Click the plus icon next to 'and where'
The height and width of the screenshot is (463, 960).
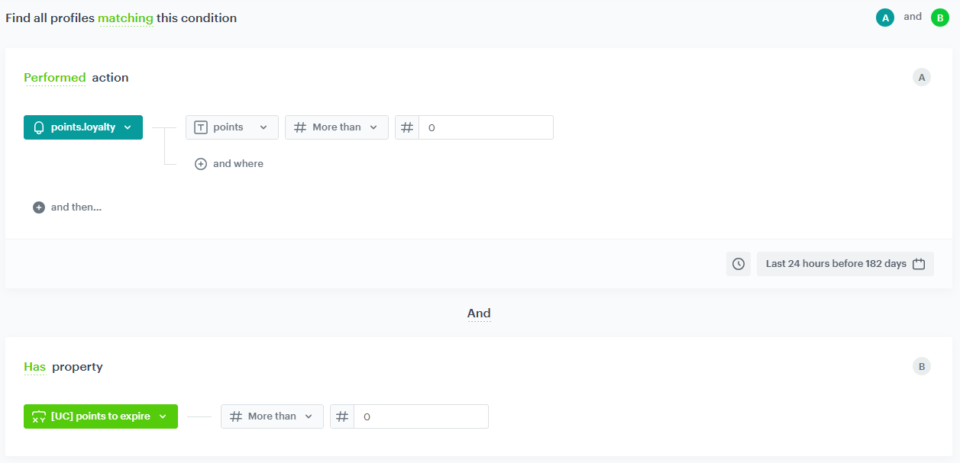click(x=201, y=163)
